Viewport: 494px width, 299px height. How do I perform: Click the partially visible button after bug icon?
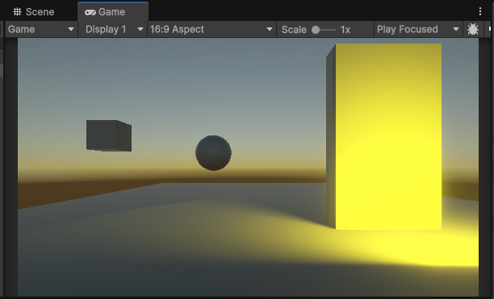[x=489, y=29]
